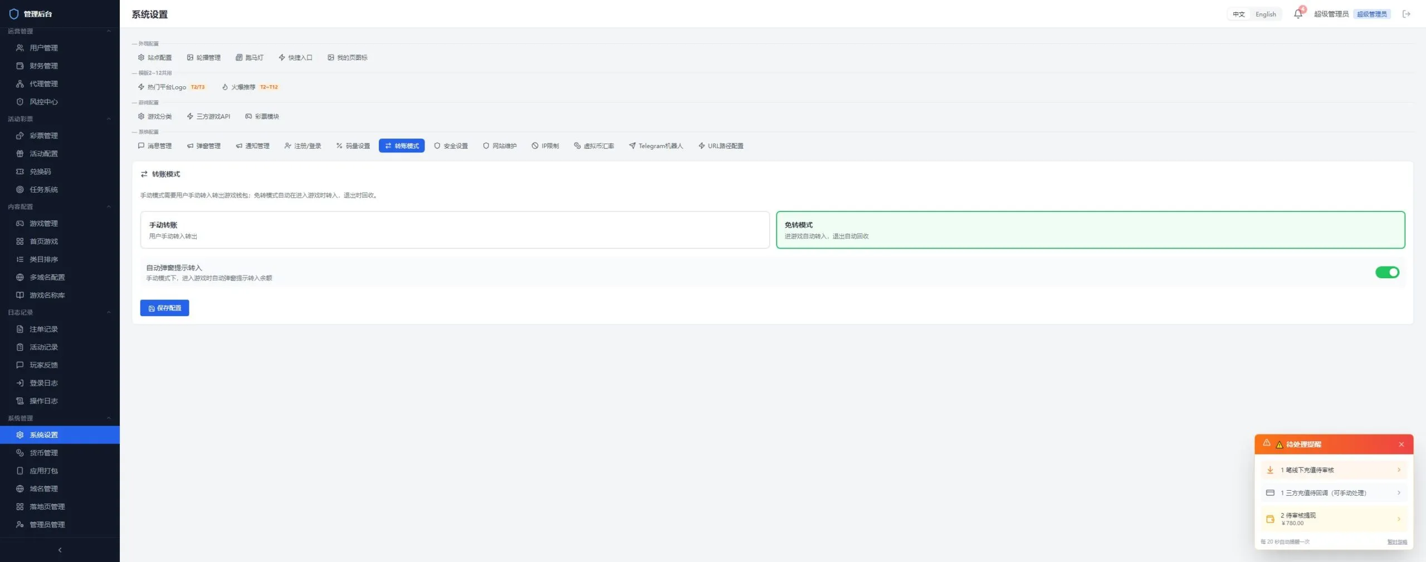Collapse the 日志记录 sidebar group
This screenshot has height=562, width=1426.
point(109,312)
